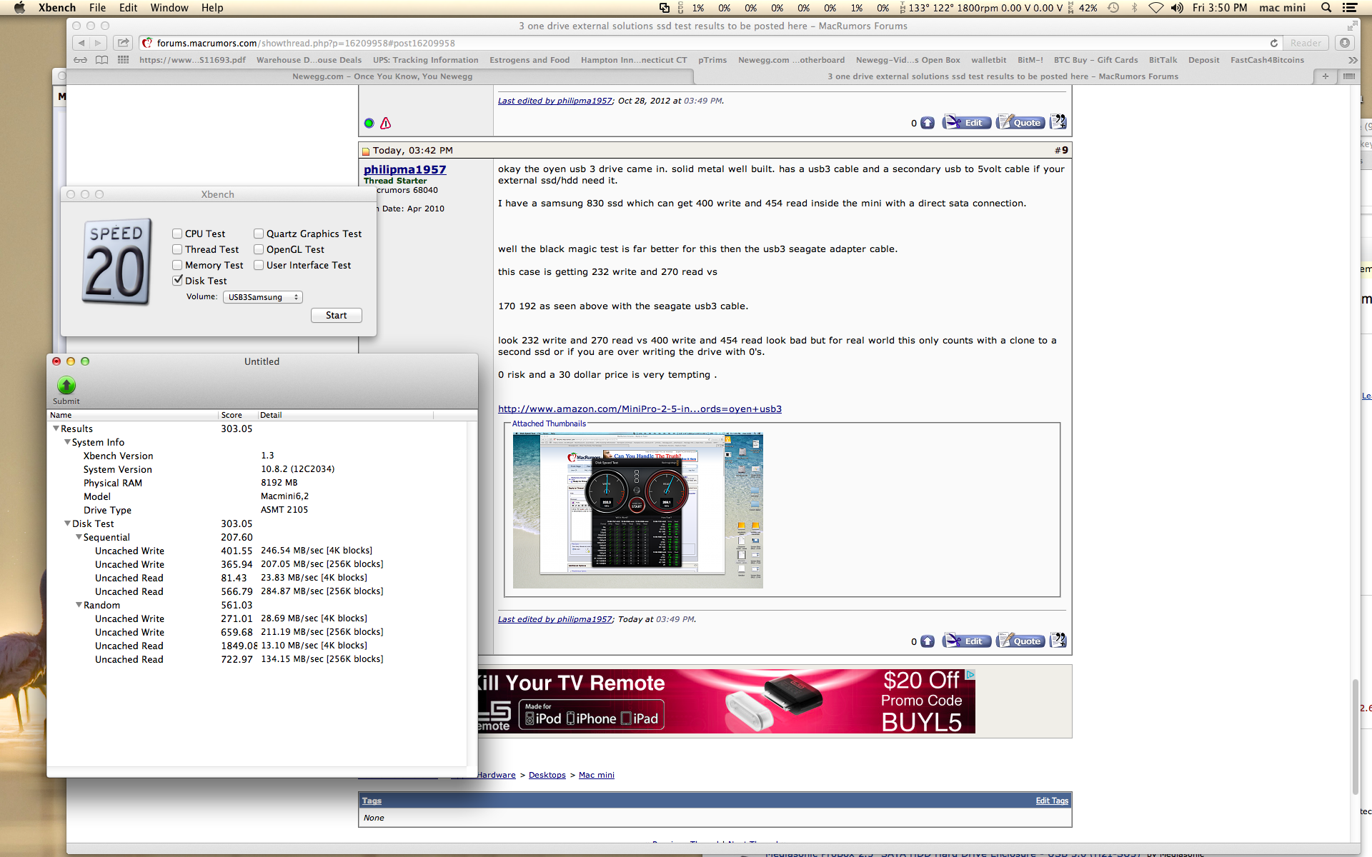Click the Safari Reader button
1372x857 pixels.
point(1306,43)
